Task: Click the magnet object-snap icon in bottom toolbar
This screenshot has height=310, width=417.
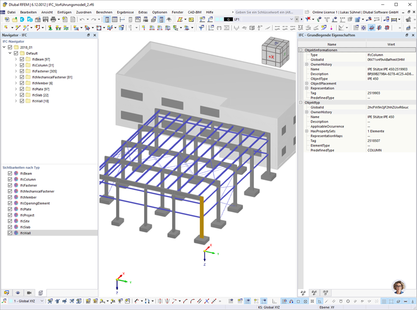Action: pos(291,301)
